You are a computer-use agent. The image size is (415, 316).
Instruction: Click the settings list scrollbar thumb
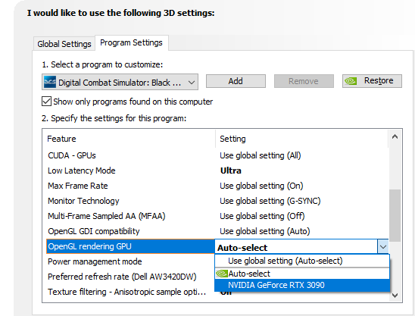[x=395, y=215]
